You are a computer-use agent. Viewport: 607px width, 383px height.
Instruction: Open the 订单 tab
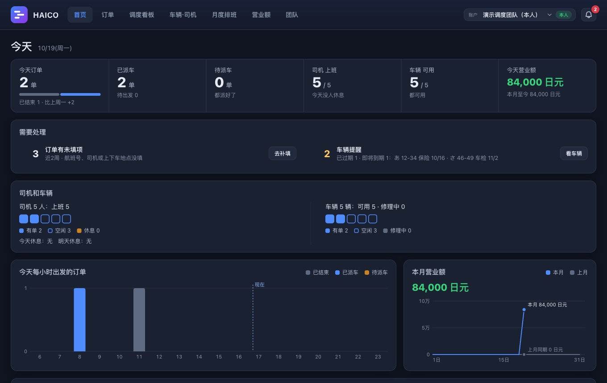click(108, 15)
